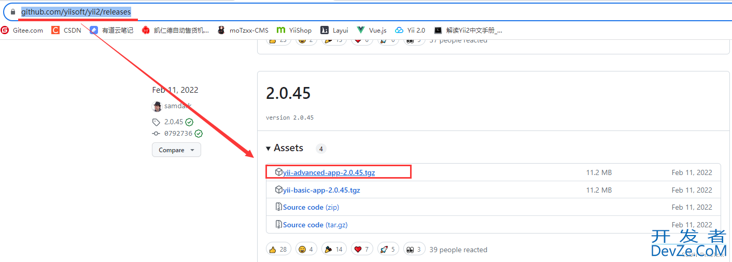Click the 有道云笔记 bookmark favicon
732x262 pixels.
pos(94,30)
